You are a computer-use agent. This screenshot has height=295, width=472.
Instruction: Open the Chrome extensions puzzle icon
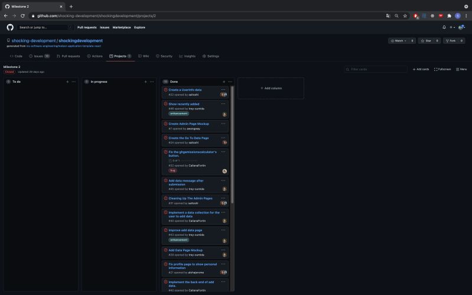tap(449, 16)
